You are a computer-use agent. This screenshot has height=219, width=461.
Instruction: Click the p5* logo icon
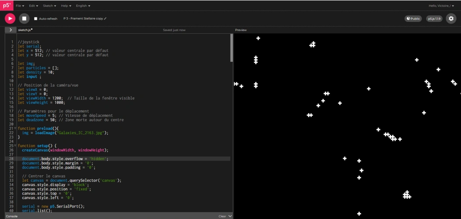pyautogui.click(x=7, y=6)
